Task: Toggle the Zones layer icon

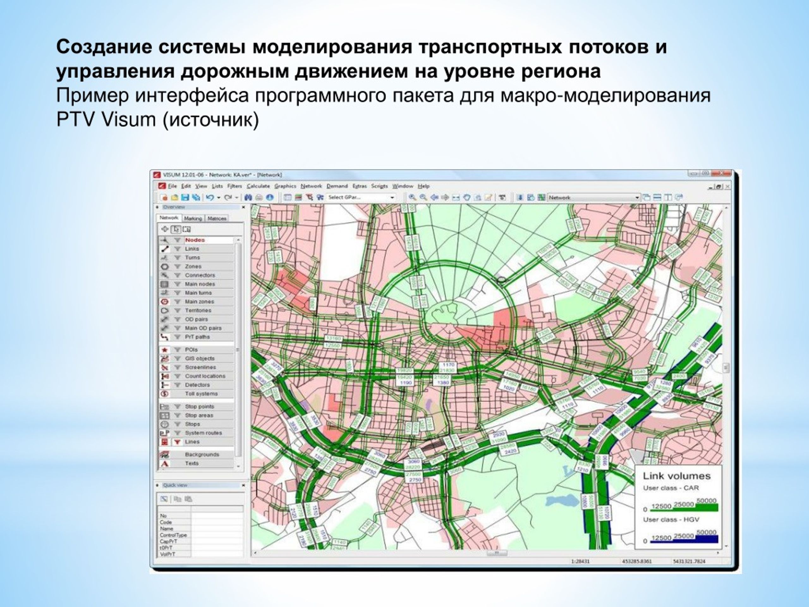Action: pos(165,267)
